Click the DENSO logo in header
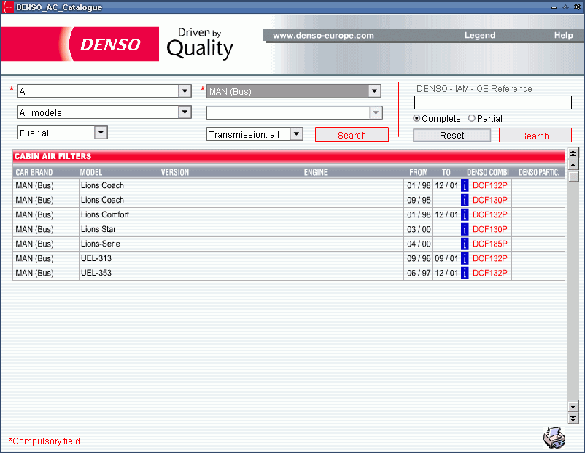The width and height of the screenshot is (585, 453). [109, 44]
